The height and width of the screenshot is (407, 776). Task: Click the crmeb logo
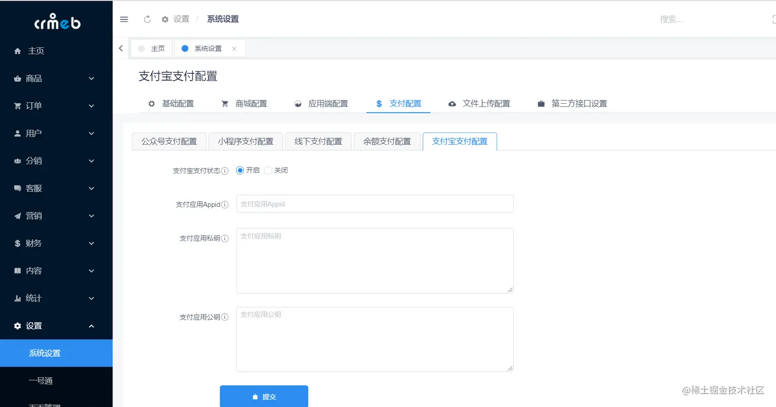coord(57,22)
